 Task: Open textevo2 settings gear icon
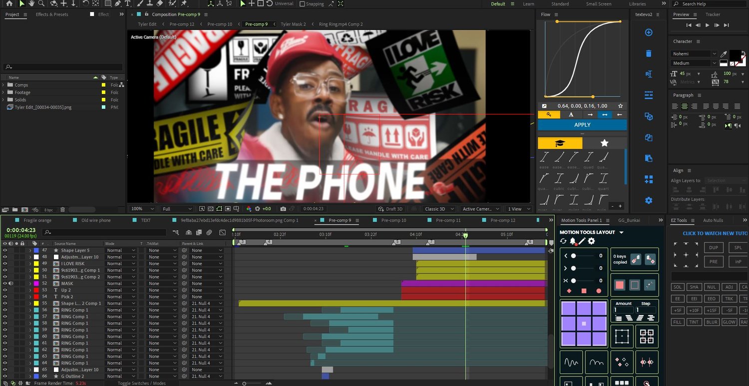click(x=649, y=200)
